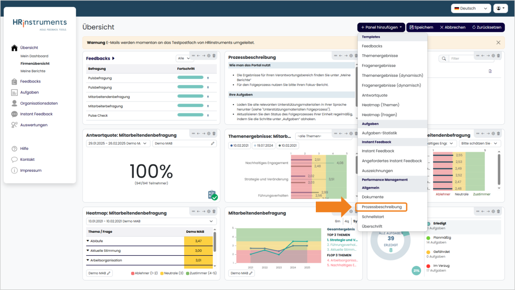Open the 13.01.2021 - 10.02.2021 Heatmap dropdown

coord(151,221)
